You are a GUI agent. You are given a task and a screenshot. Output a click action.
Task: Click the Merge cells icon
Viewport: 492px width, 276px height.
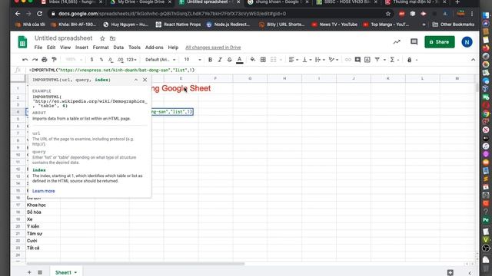point(274,60)
